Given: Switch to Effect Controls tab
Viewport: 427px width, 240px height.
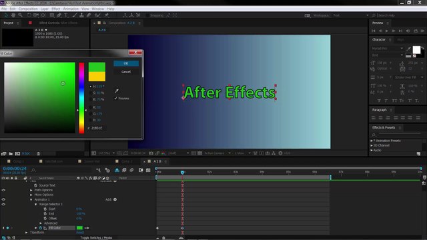Looking at the screenshot, I should click(58, 23).
